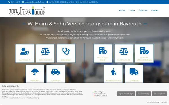Click the Externe Dienste cookie category label
Screen dimensions: 169x105
(100, 94)
